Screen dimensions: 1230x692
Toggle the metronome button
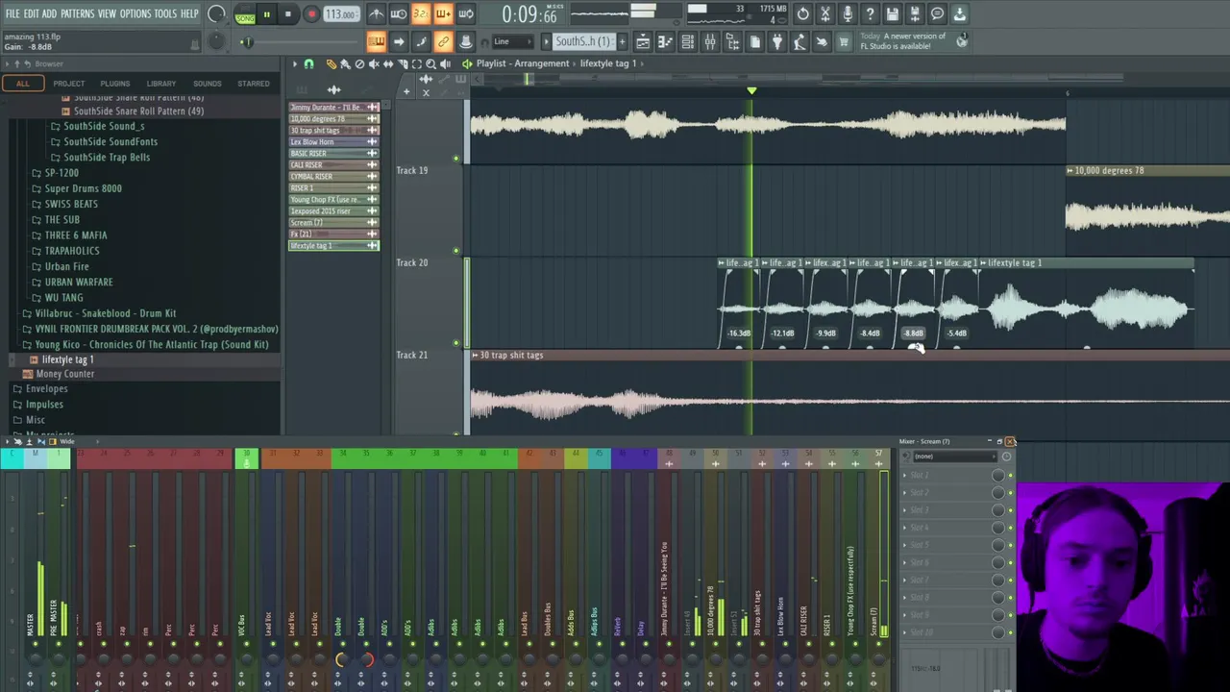pyautogui.click(x=376, y=14)
